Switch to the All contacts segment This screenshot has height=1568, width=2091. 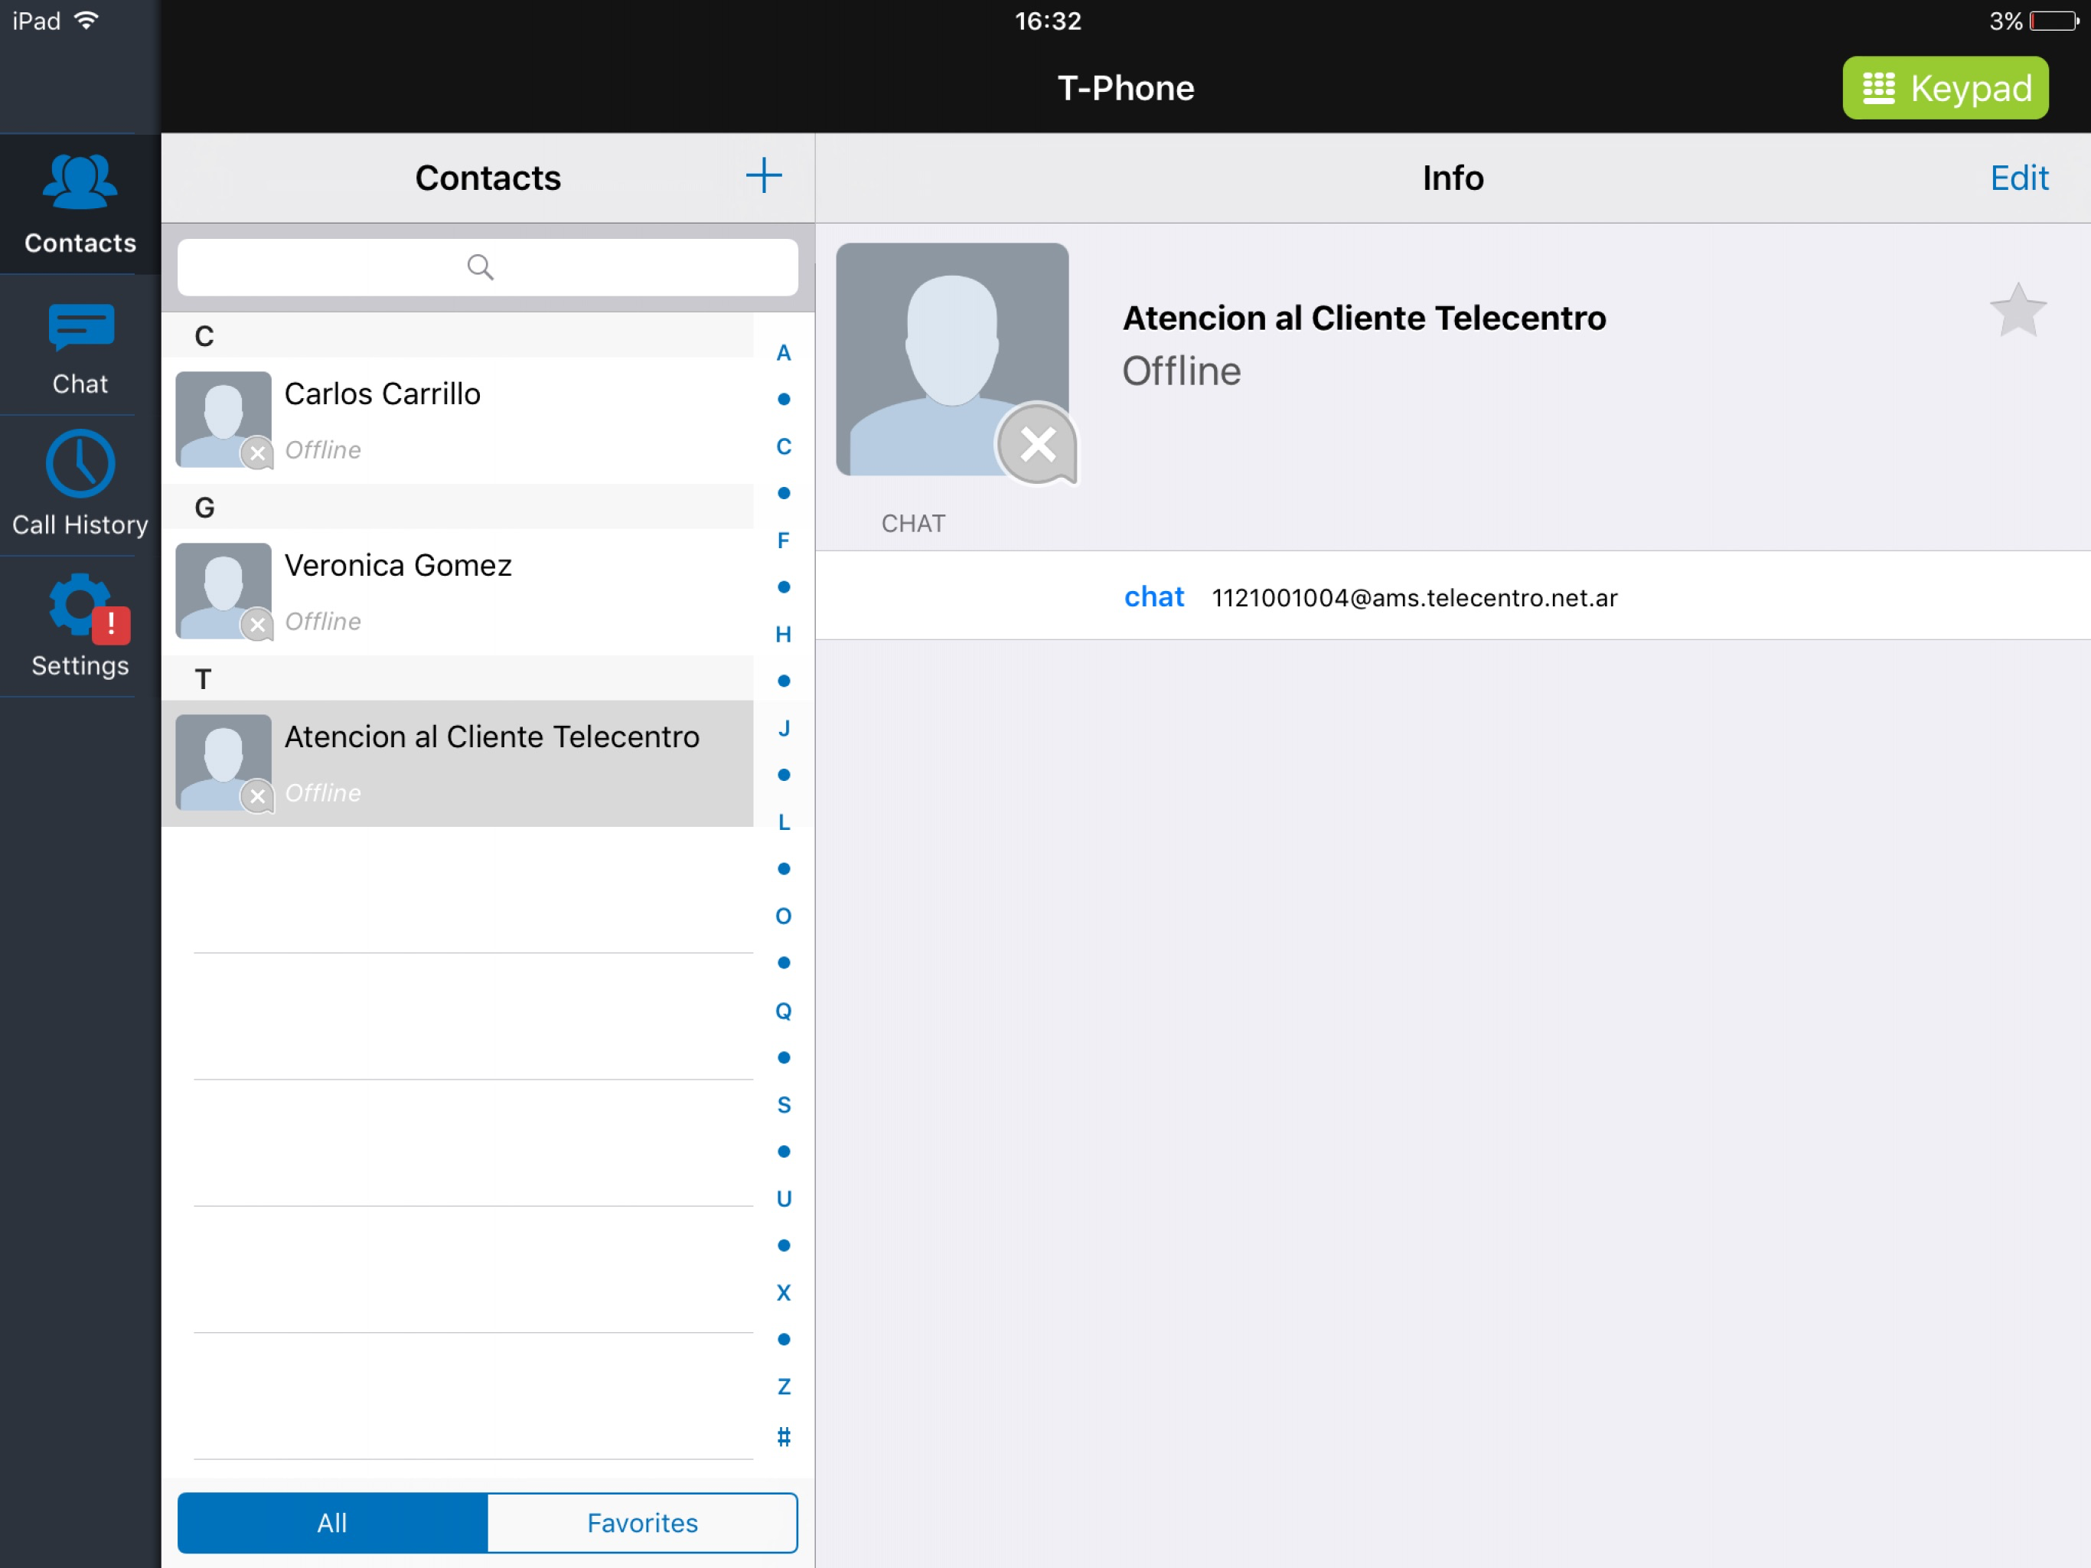[333, 1523]
